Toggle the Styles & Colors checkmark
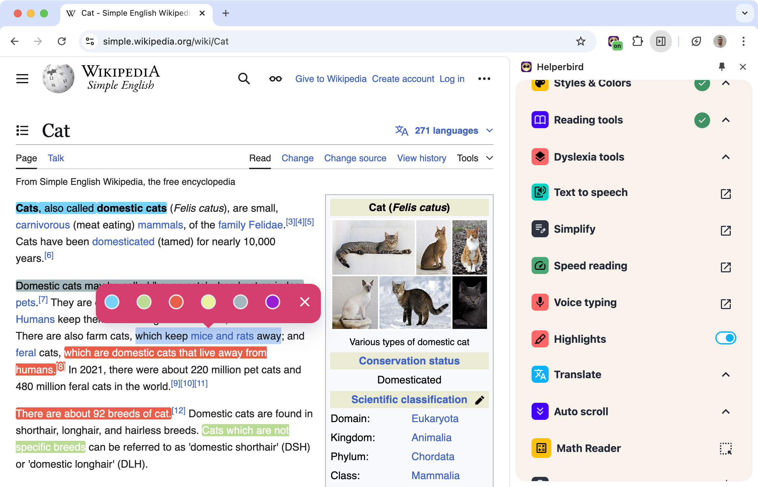 tap(702, 85)
